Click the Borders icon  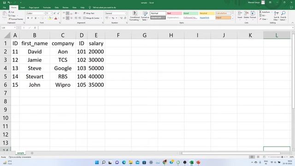click(x=42, y=18)
